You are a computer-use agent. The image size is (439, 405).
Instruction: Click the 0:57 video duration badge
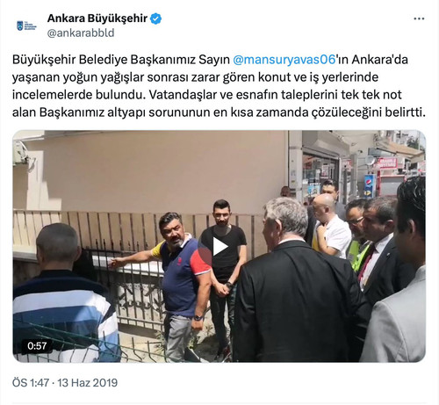37,345
